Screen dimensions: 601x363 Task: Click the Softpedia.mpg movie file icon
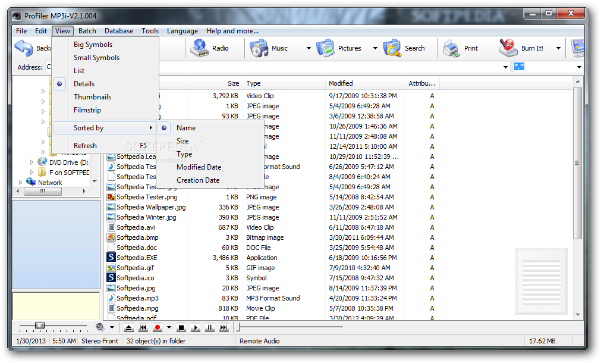pyautogui.click(x=111, y=308)
